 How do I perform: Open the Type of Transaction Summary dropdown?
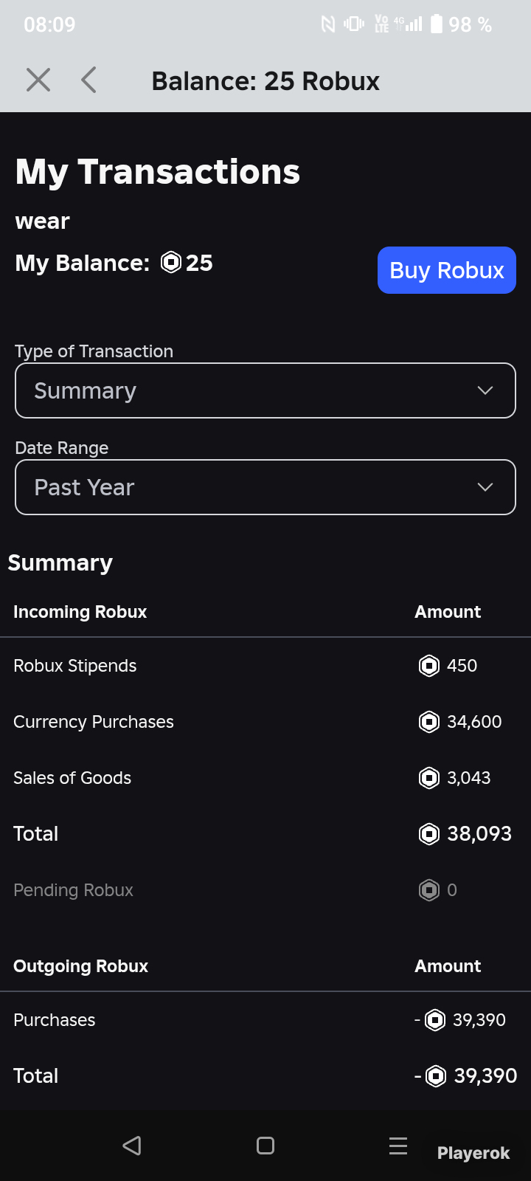tap(265, 390)
